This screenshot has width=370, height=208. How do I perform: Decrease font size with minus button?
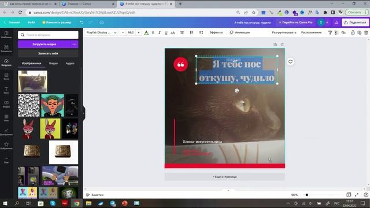pyautogui.click(x=123, y=32)
